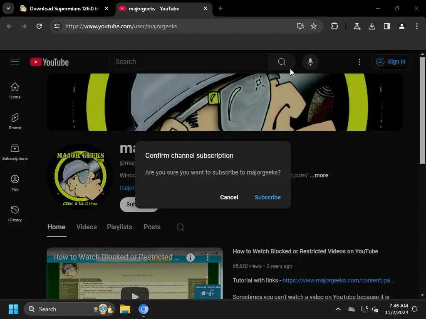
Task: Open the browser profile icon
Action: coord(401,26)
